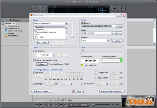The width and height of the screenshot is (157, 108).
Task: Toggle the Enable timer checkbox
Action: coord(34,51)
